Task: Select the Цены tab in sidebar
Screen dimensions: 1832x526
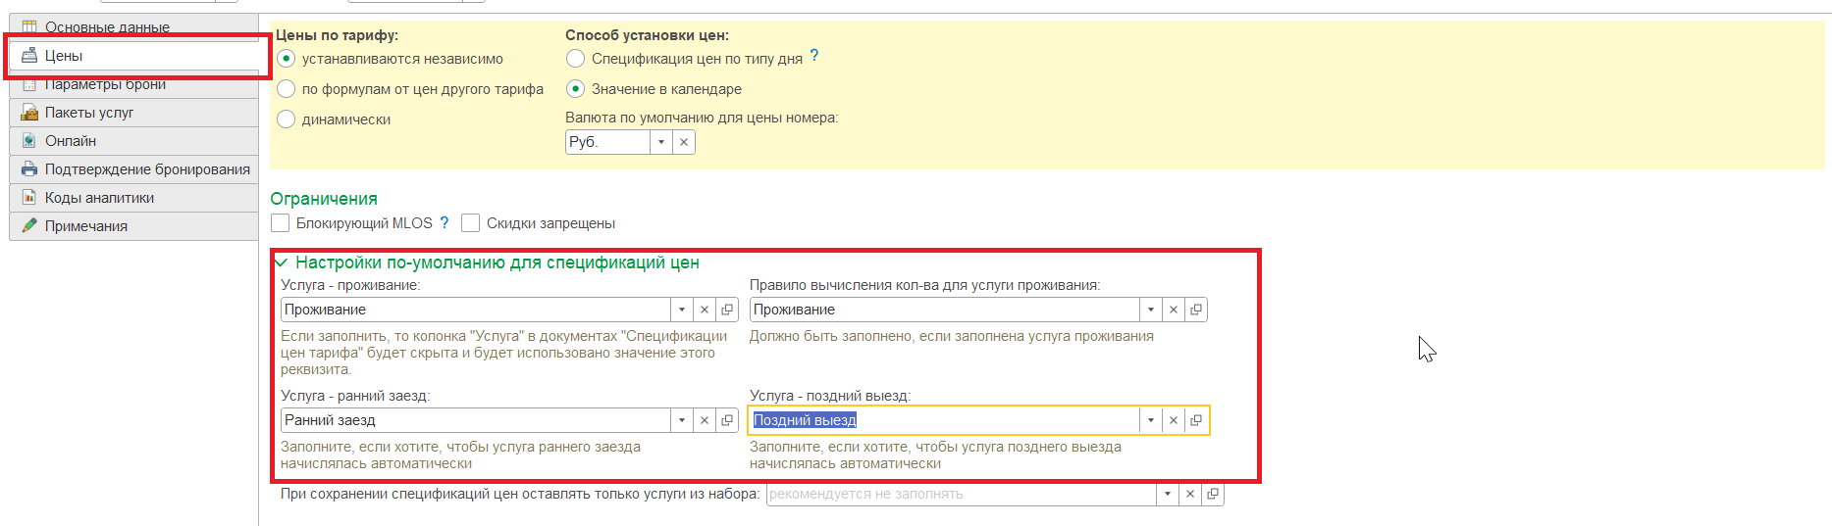Action: 133,56
